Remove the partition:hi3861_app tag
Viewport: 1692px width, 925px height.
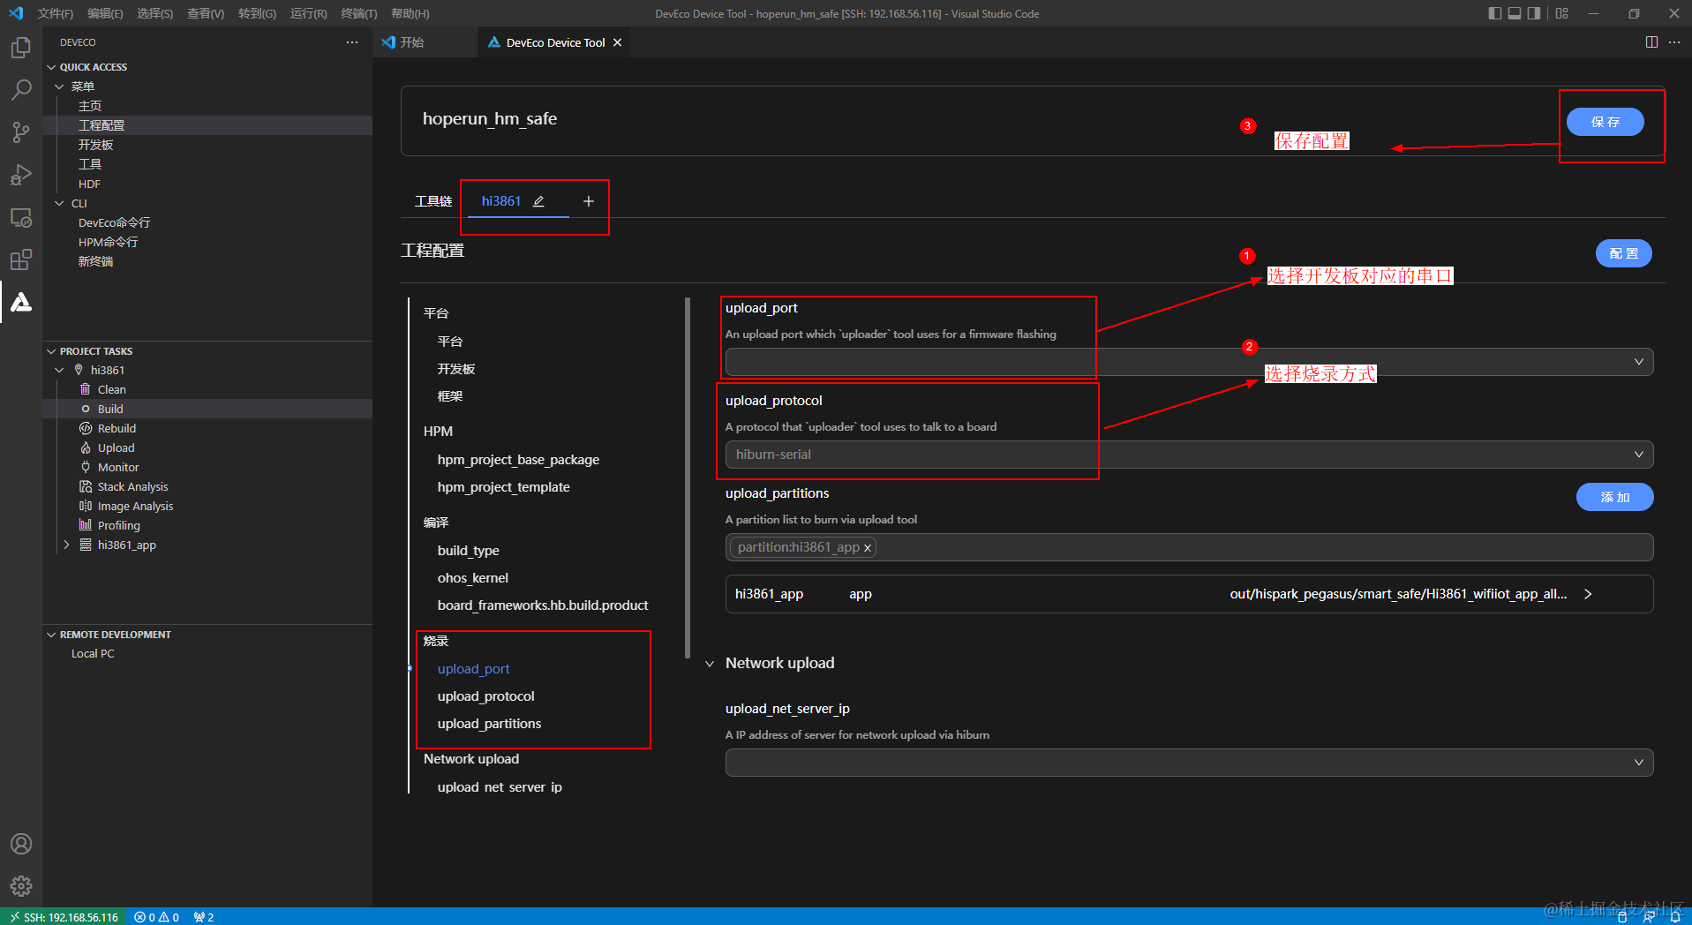click(x=868, y=548)
